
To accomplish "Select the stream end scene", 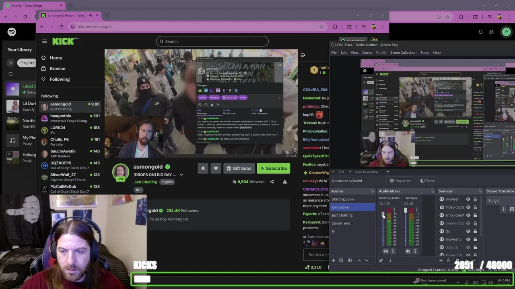I will (352, 223).
